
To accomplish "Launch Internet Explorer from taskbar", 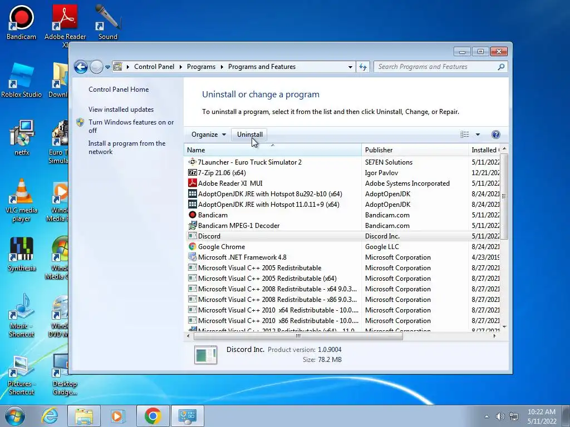I will click(50, 416).
